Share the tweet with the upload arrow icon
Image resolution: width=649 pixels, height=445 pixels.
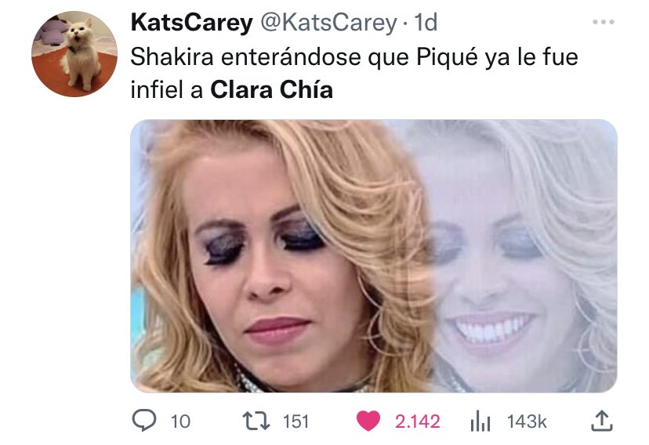point(601,421)
